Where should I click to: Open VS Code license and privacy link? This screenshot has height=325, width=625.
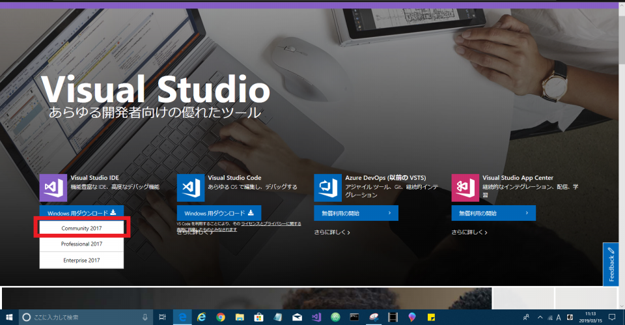point(271,223)
